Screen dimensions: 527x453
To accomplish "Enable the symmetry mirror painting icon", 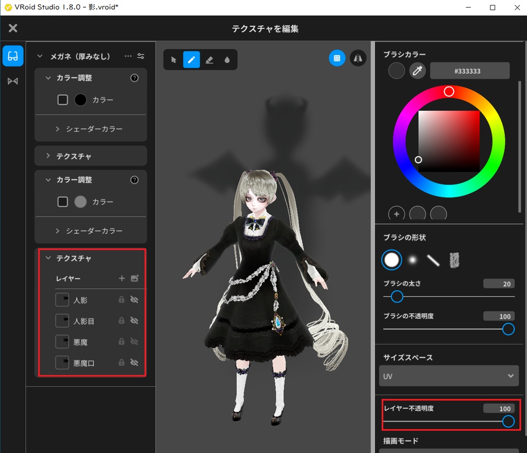I will (358, 58).
